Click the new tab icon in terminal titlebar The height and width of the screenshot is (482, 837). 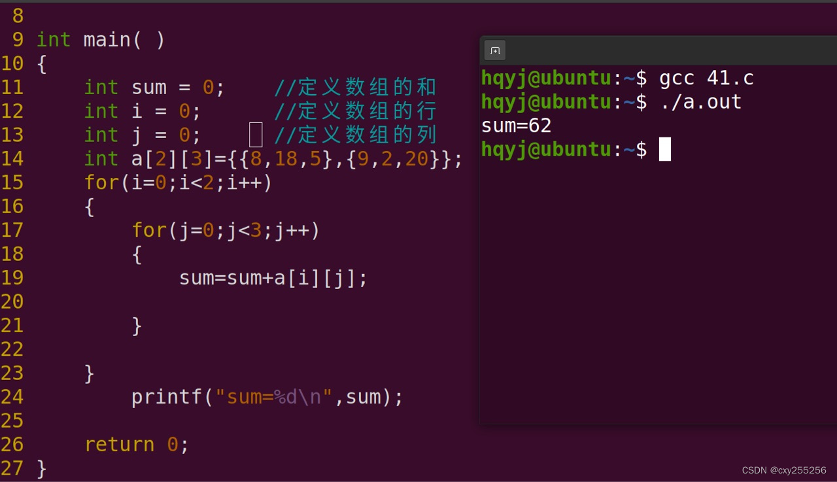click(x=495, y=50)
